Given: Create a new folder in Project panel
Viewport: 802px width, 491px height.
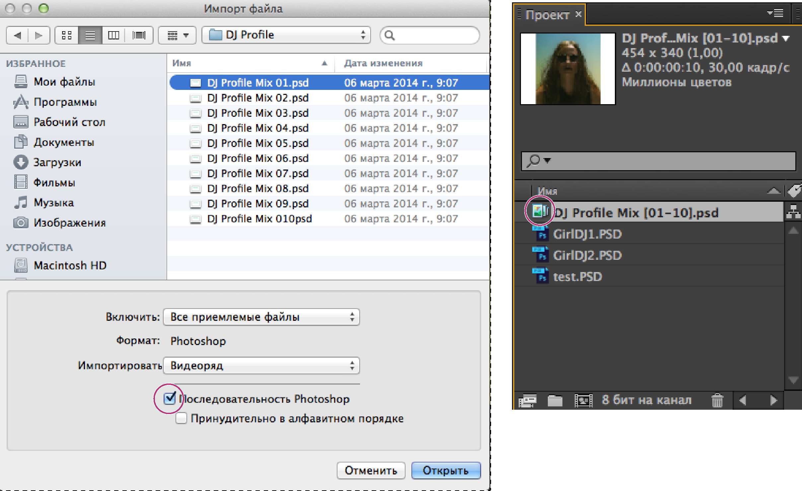Looking at the screenshot, I should [x=555, y=400].
